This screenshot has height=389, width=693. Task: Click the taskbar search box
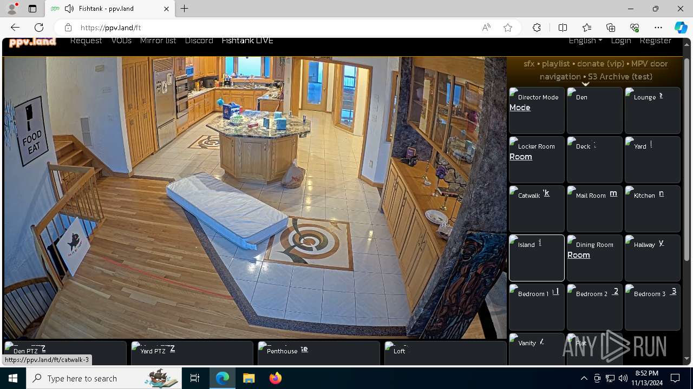tap(104, 378)
